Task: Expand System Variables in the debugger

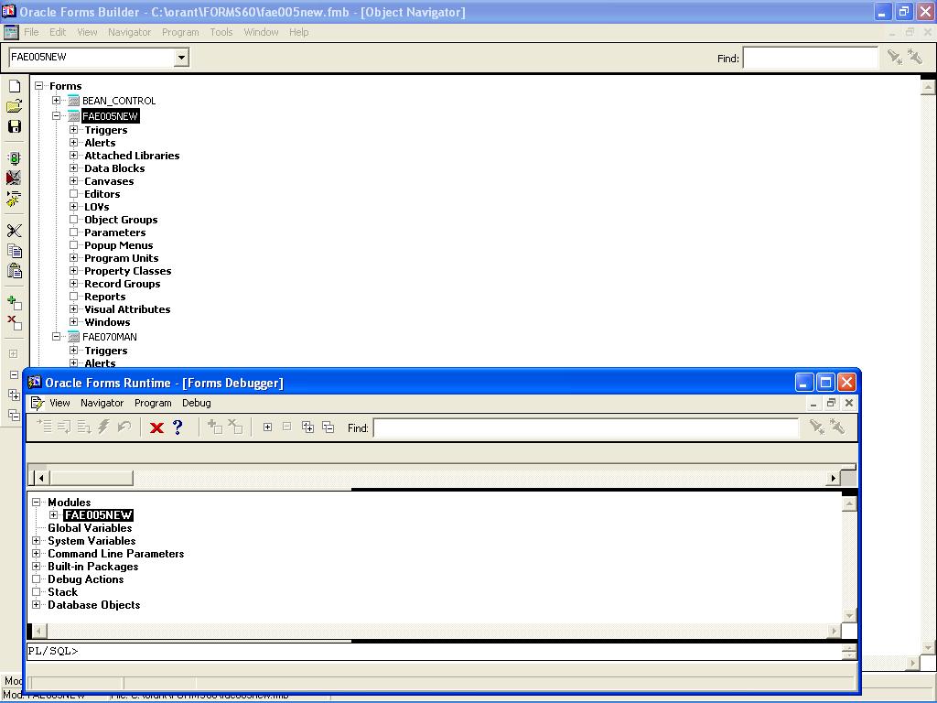Action: coord(37,541)
